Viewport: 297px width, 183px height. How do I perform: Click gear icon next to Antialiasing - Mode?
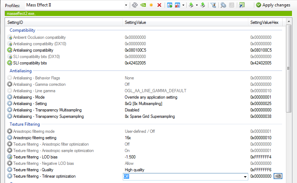click(10, 97)
